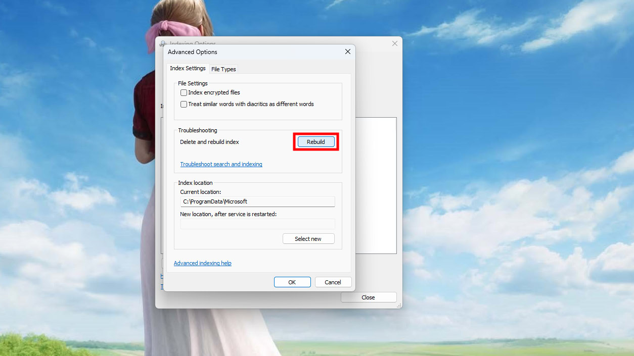The height and width of the screenshot is (356, 634).
Task: Cancel the Advanced Options dialog
Action: click(333, 282)
